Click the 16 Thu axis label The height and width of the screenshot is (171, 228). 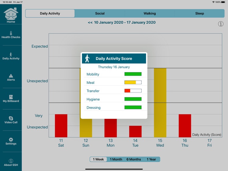185,143
